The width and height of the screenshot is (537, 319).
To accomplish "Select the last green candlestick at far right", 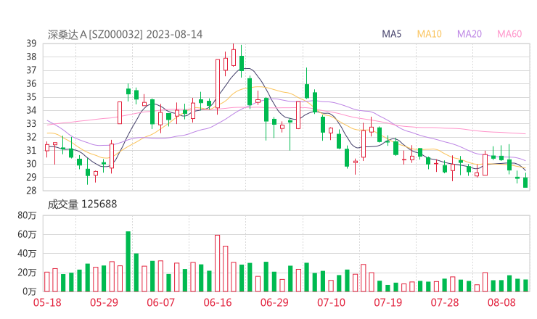I will pos(525,180).
